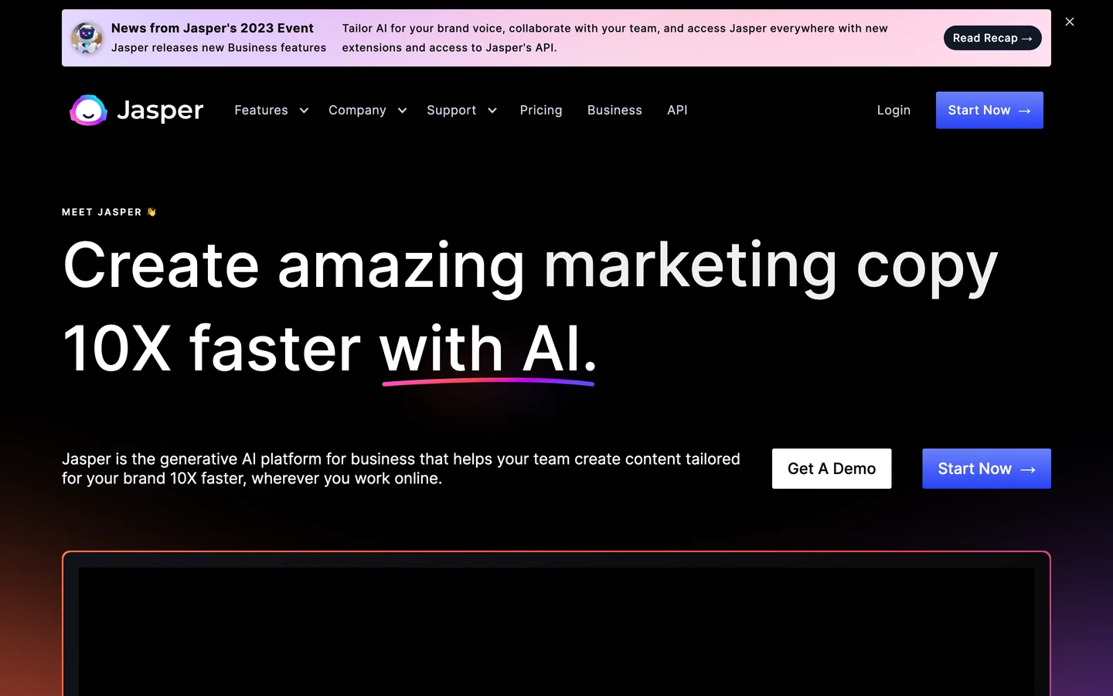The height and width of the screenshot is (696, 1113).
Task: Click the MEET JASPER label
Action: (102, 212)
